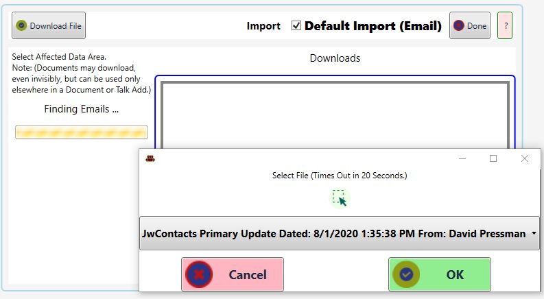Click the 'Finding Emails ...' status text
The width and height of the screenshot is (544, 299).
pos(81,109)
